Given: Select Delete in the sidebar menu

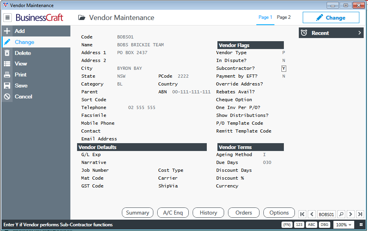Looking at the screenshot, I should [36, 53].
